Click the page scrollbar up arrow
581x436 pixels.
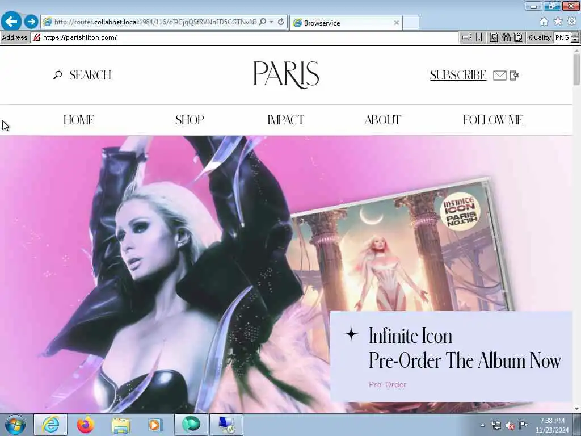(576, 50)
